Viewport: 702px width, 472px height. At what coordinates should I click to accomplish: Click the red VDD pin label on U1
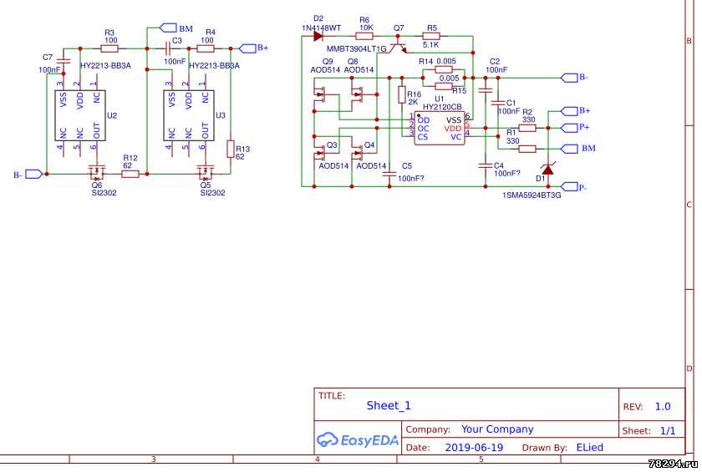(453, 129)
